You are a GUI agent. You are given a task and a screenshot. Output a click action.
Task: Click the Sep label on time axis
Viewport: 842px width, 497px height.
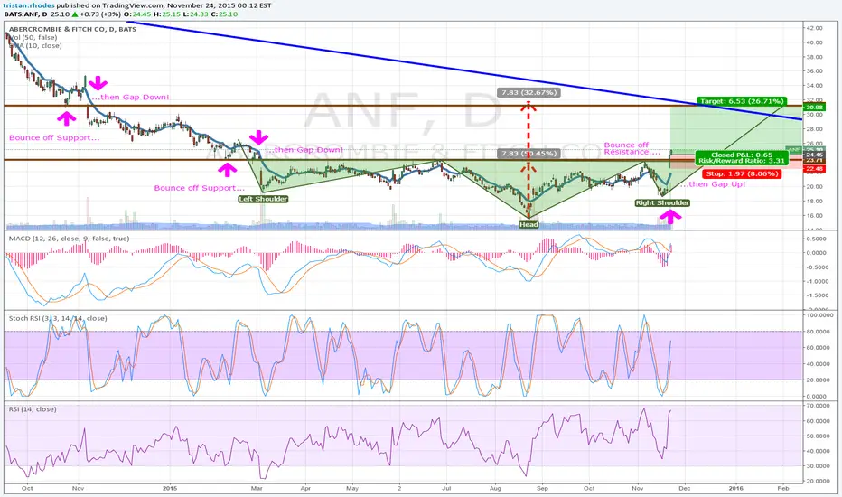(542, 488)
